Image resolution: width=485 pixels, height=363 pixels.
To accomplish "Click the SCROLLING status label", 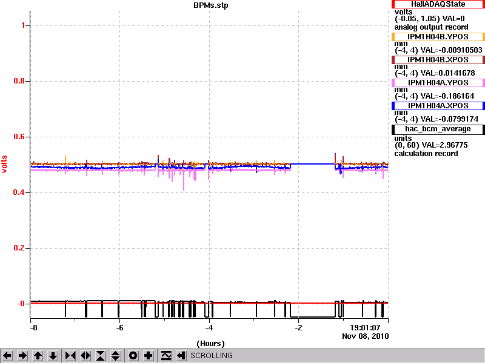I will 212,356.
